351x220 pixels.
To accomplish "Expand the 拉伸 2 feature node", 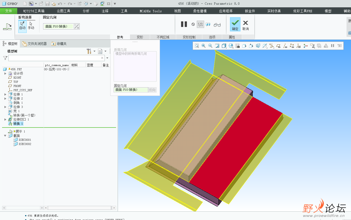I will point(5,99).
